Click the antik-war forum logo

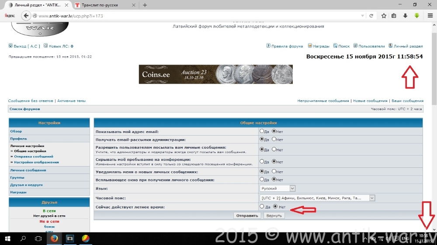point(40,29)
